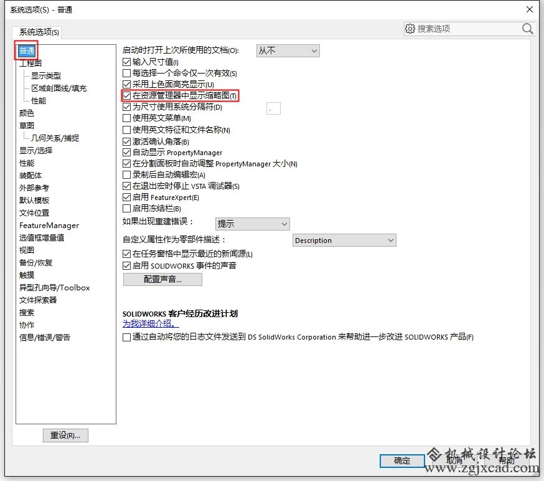Select 显示类型 under 工程图
The width and height of the screenshot is (544, 481).
coord(46,76)
